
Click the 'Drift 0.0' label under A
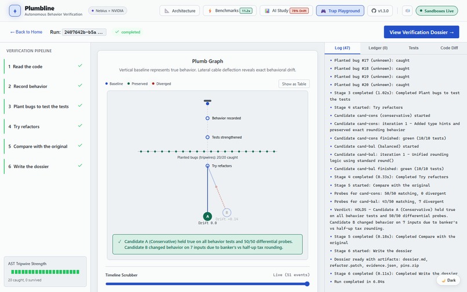click(x=207, y=223)
